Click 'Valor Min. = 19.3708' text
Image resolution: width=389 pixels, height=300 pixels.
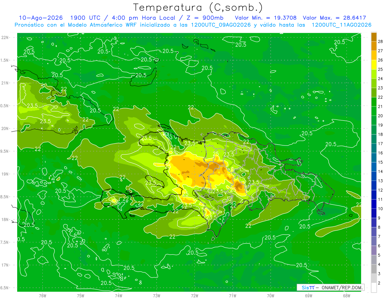tap(265, 18)
